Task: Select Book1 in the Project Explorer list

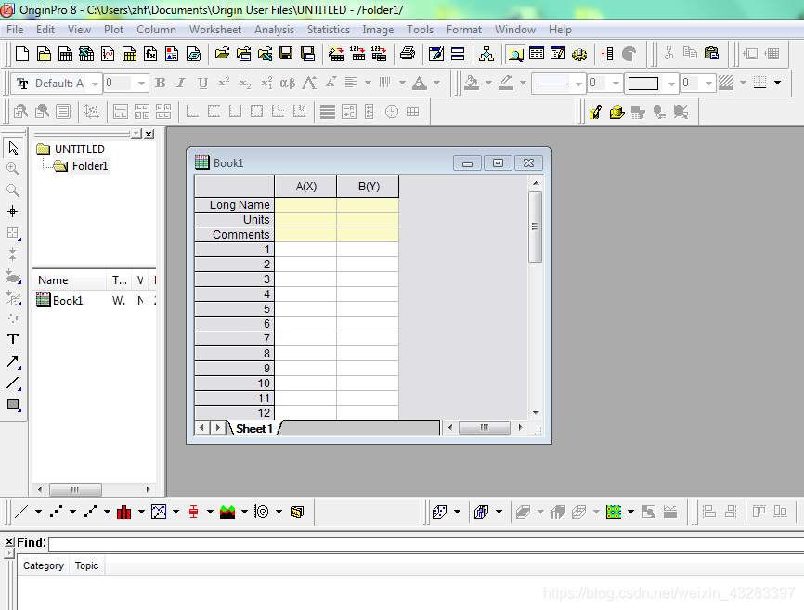Action: tap(67, 301)
